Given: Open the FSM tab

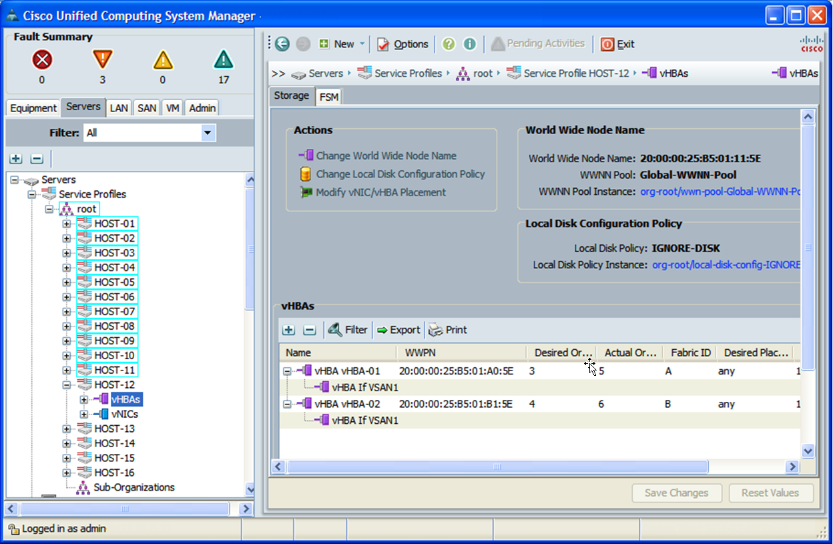Looking at the screenshot, I should click(x=329, y=97).
